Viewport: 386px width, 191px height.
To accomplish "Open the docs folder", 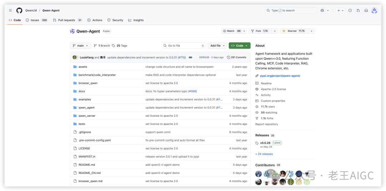I will pos(82,91).
